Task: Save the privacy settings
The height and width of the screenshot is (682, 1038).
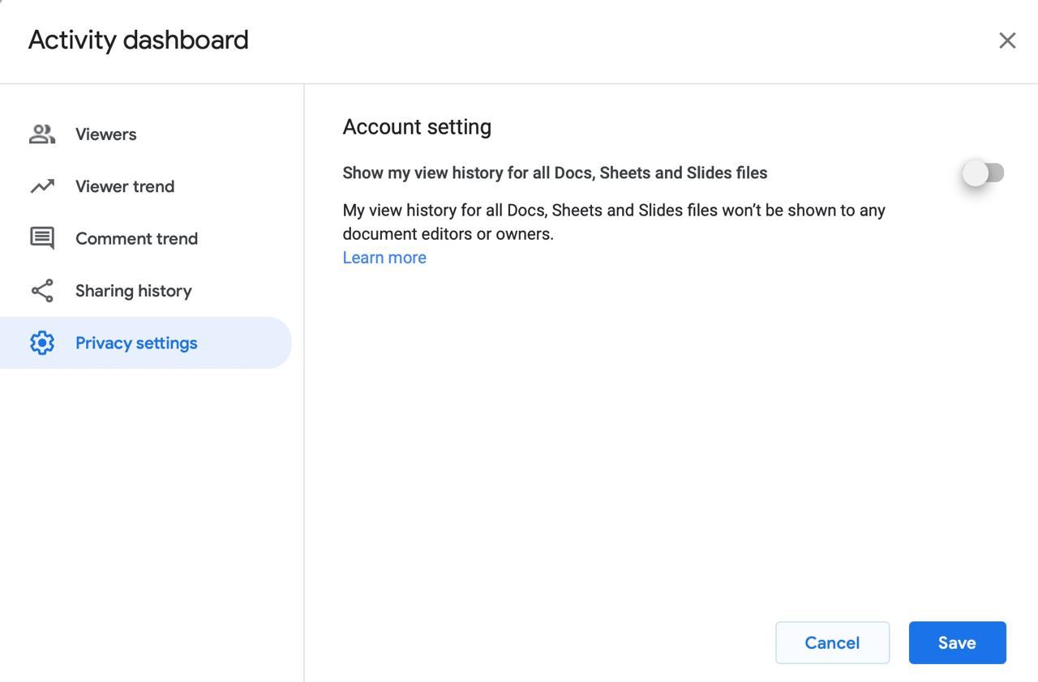Action: pos(957,642)
